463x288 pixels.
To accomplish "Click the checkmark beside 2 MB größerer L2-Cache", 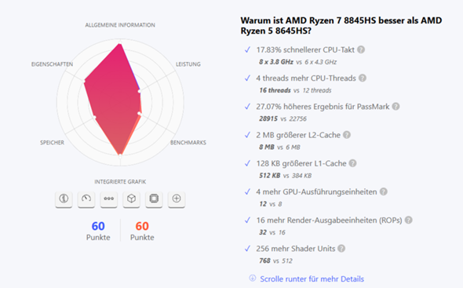I will pyautogui.click(x=247, y=135).
